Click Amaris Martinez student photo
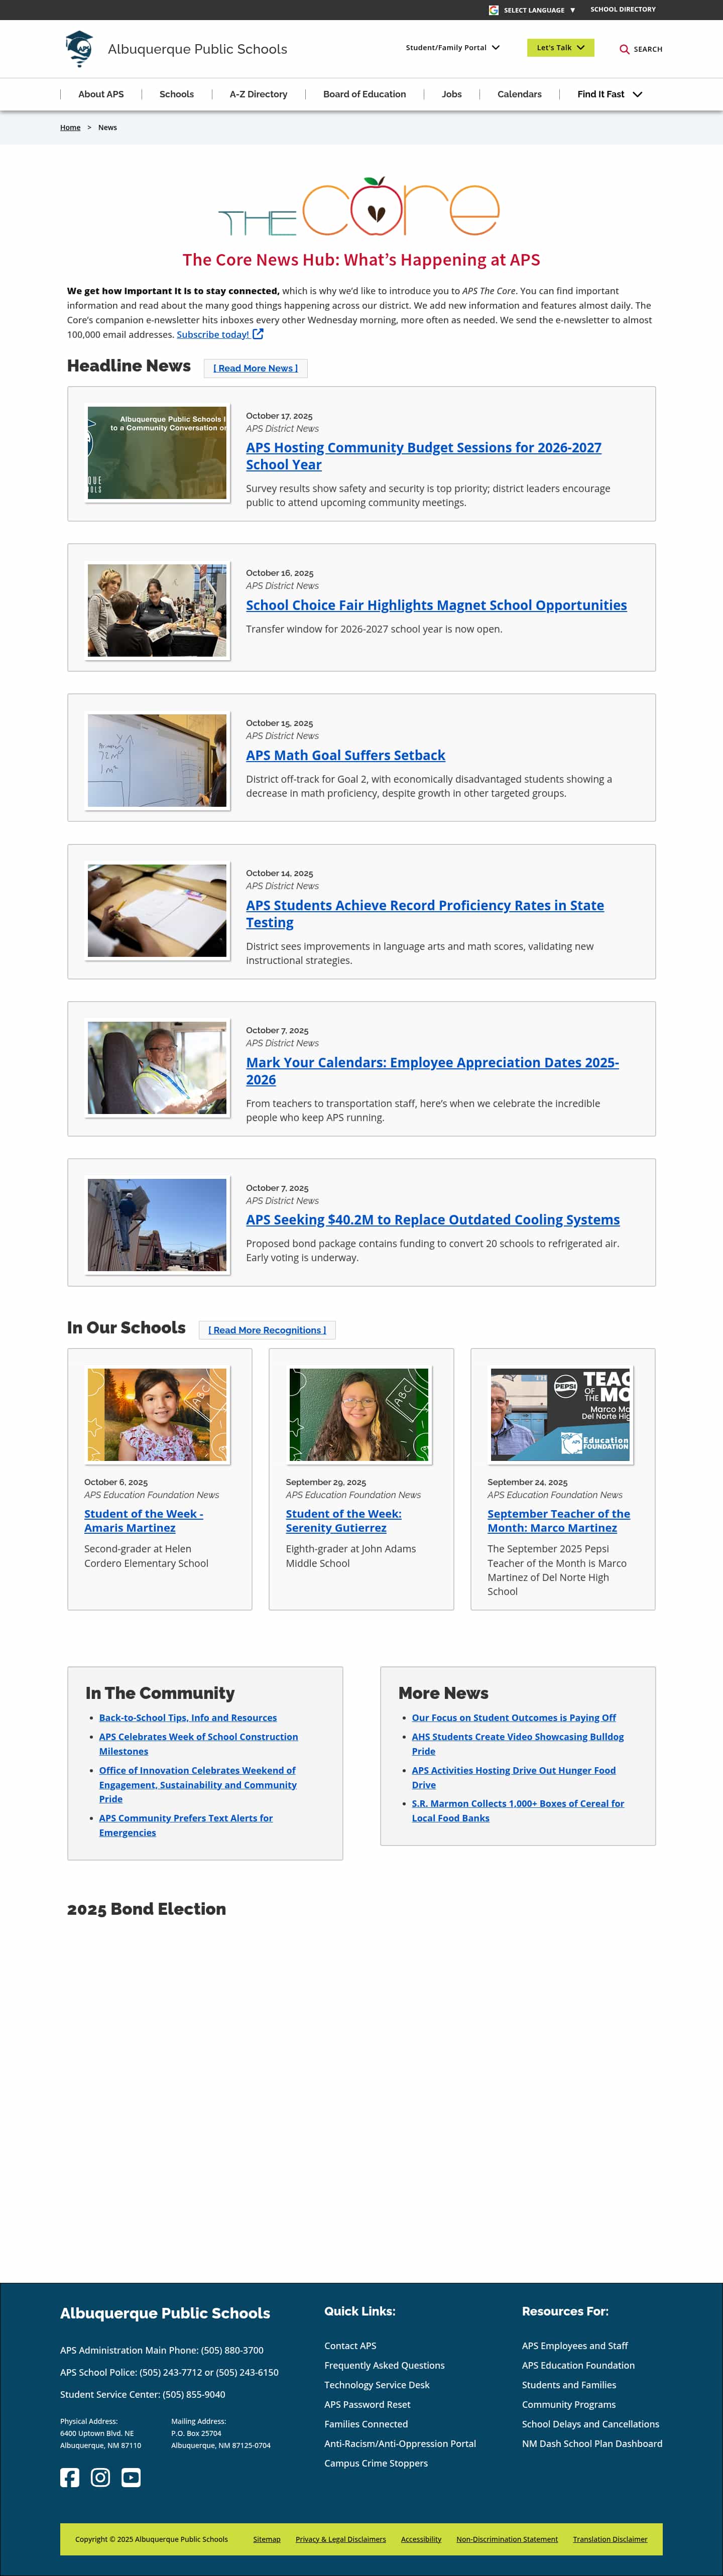The height and width of the screenshot is (2576, 723). coord(157,1415)
